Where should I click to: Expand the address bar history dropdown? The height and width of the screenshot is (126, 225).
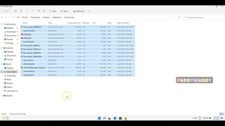174,17
